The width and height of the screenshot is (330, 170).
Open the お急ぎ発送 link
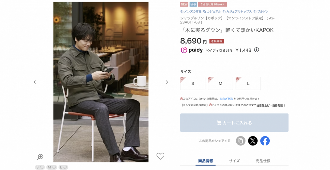(226, 99)
